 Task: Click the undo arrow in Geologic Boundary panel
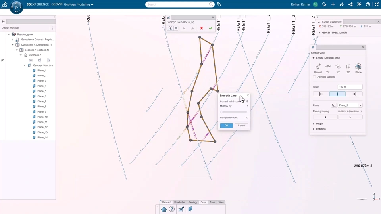point(184,29)
